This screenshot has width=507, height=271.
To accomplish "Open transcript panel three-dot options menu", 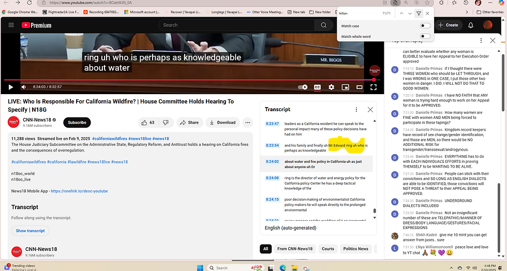I will [x=356, y=110].
